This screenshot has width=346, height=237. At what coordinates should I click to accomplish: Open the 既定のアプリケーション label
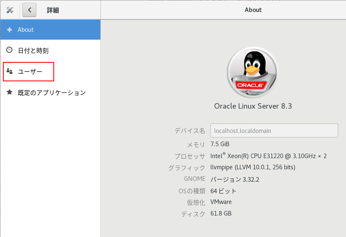(52, 93)
